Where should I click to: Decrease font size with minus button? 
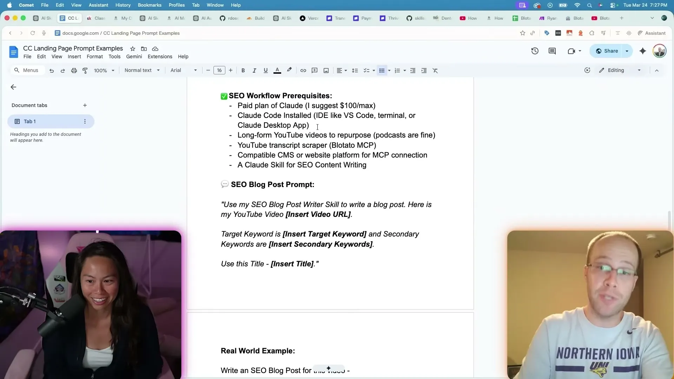click(x=208, y=71)
